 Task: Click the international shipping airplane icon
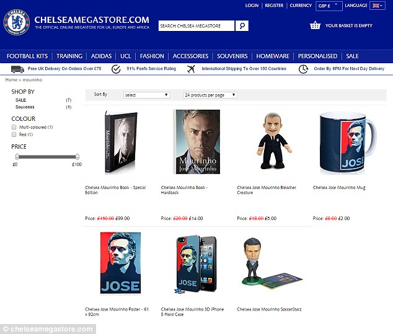click(x=191, y=69)
